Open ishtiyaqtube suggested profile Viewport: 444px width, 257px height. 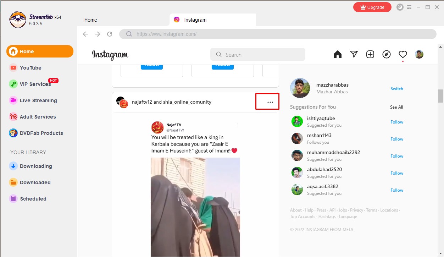coord(321,119)
